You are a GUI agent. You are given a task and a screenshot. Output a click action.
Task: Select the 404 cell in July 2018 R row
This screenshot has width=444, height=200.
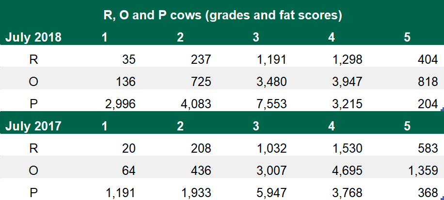[428, 59]
